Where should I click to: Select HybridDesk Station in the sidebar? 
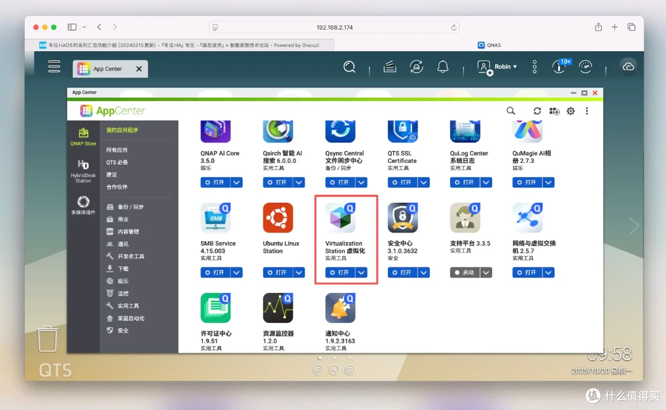coord(83,171)
